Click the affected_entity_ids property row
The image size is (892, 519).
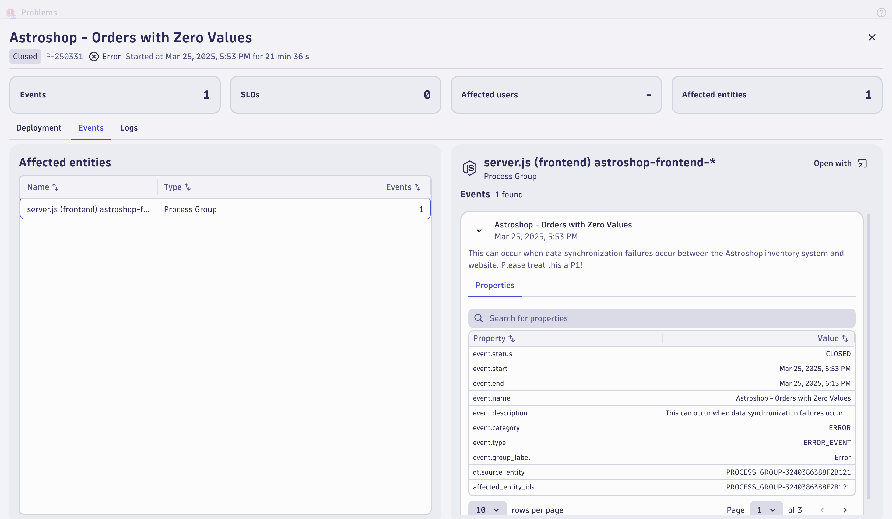tap(662, 487)
